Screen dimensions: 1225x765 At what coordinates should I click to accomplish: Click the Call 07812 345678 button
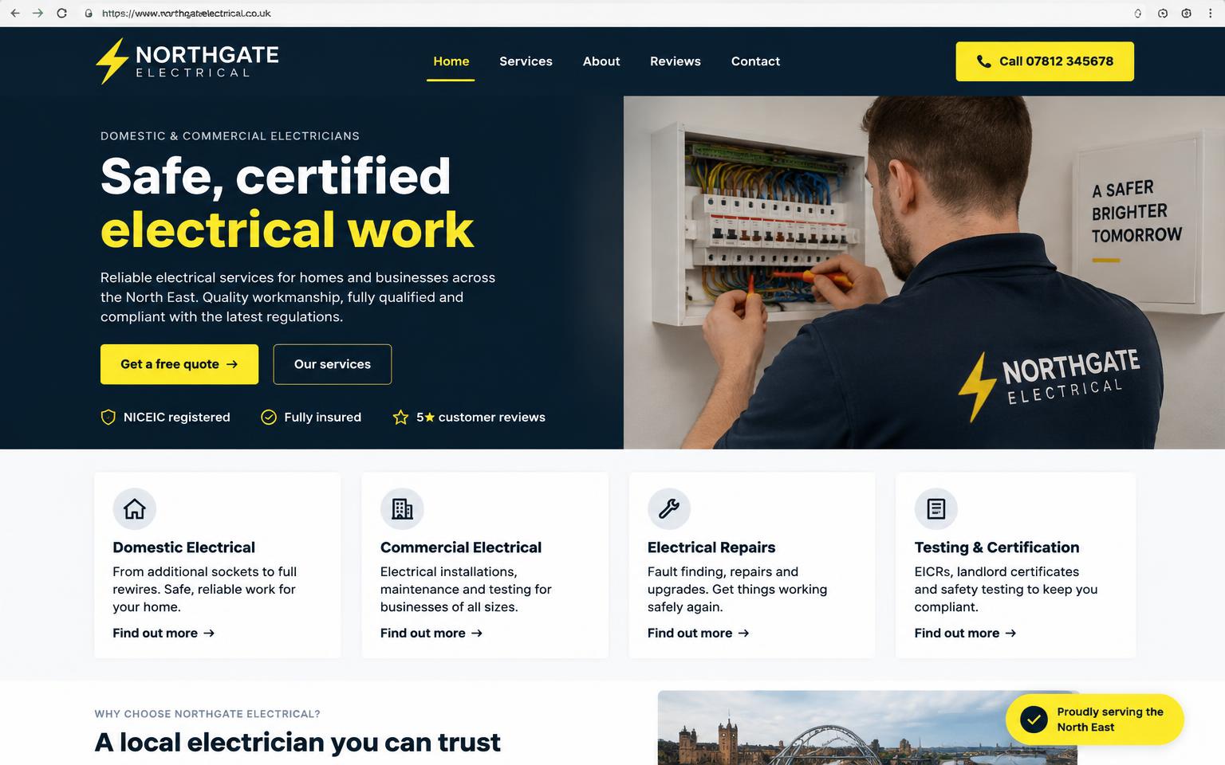1045,61
